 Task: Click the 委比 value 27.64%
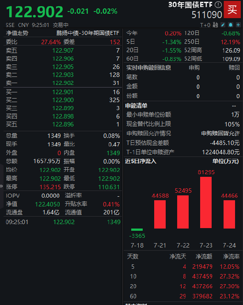pos(51,42)
